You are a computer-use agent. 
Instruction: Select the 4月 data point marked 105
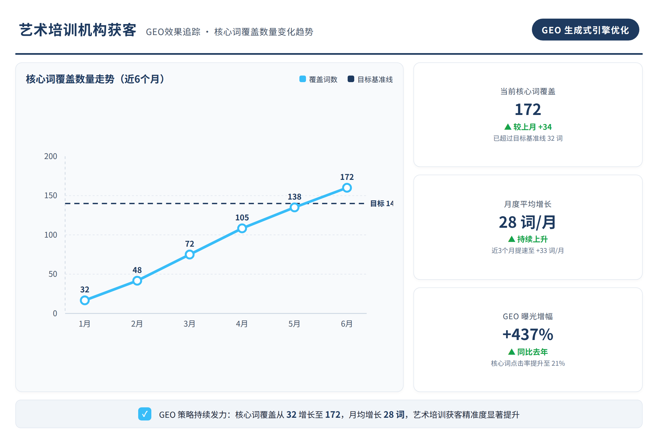click(x=242, y=229)
